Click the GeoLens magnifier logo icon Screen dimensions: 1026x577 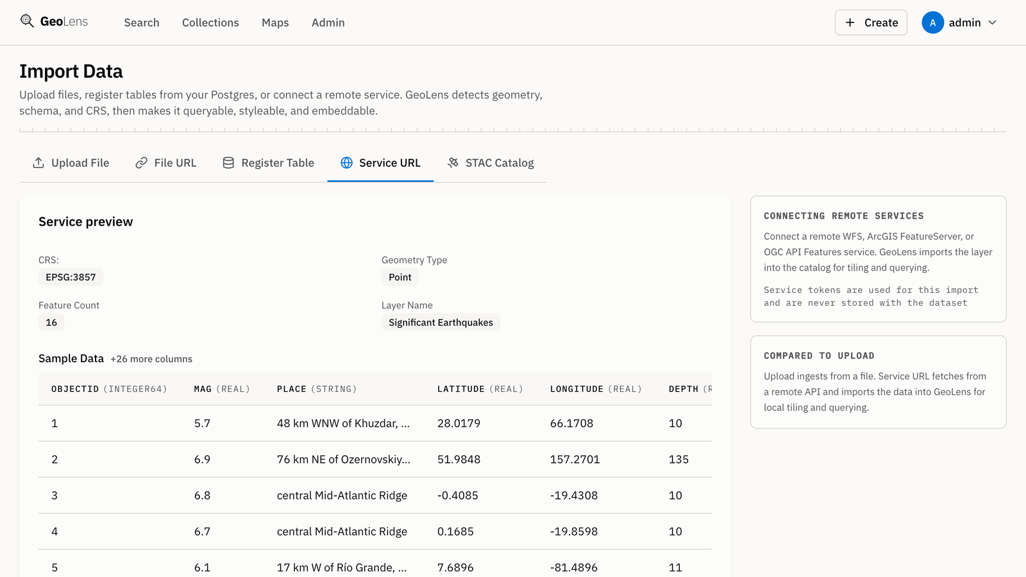click(x=27, y=21)
